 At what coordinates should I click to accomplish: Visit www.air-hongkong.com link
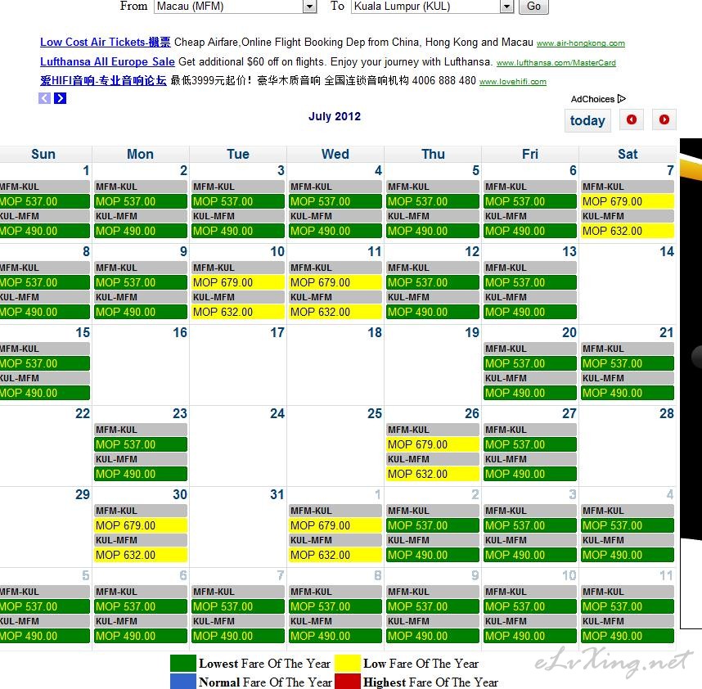(581, 43)
